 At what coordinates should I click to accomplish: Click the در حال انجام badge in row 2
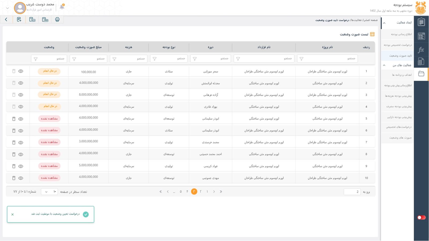click(x=49, y=83)
